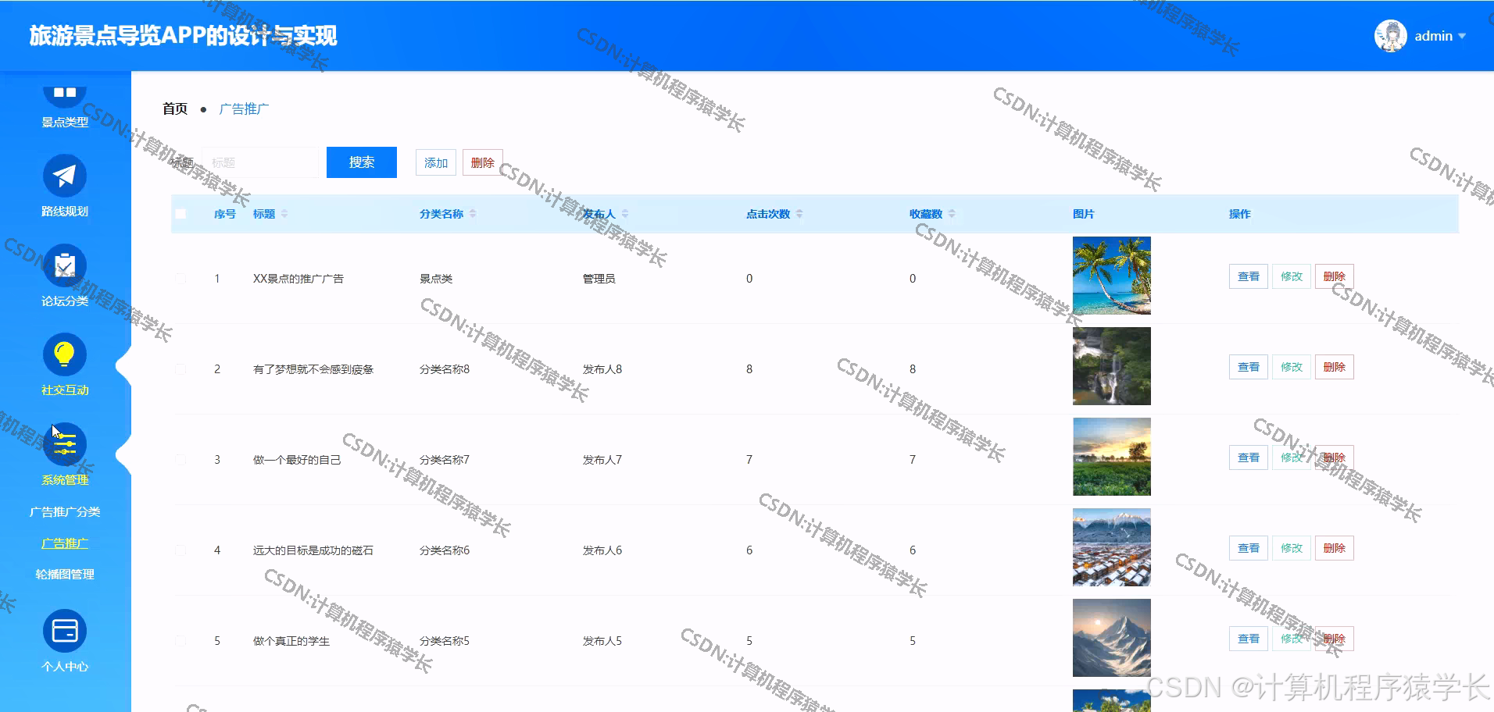Viewport: 1494px width, 712px height.
Task: Go to 首页 breadcrumb
Action: point(175,109)
